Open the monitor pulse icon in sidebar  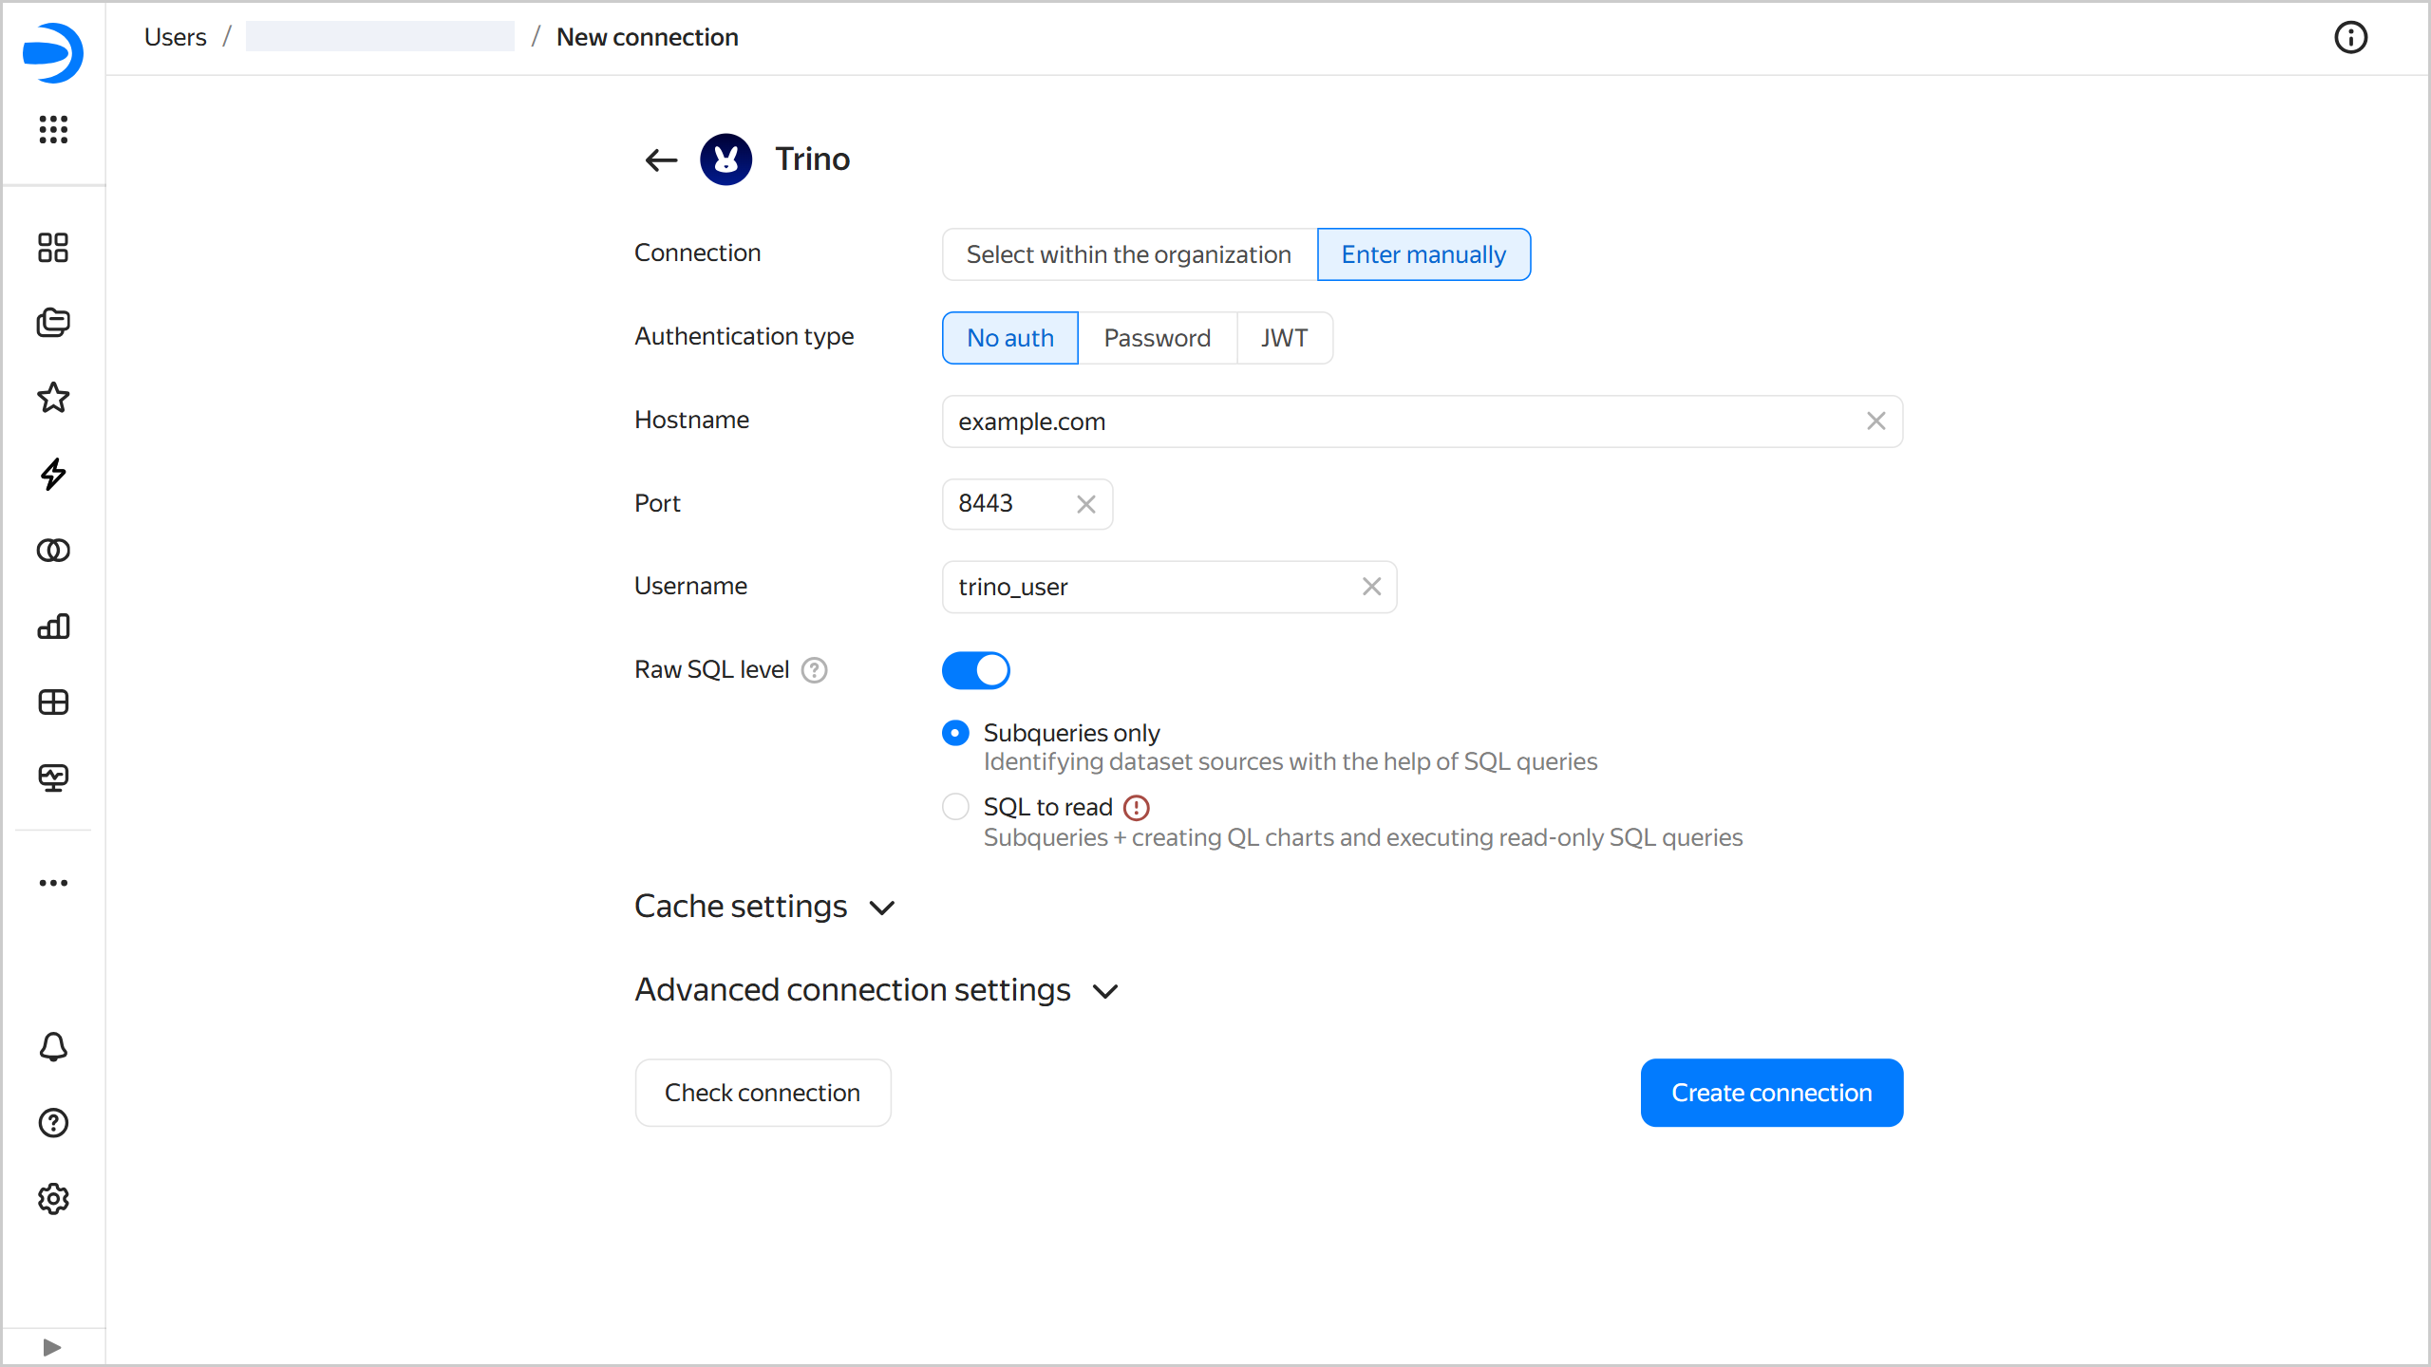tap(53, 778)
